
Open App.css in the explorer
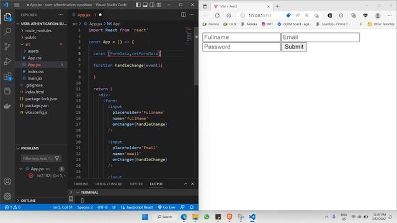point(35,58)
